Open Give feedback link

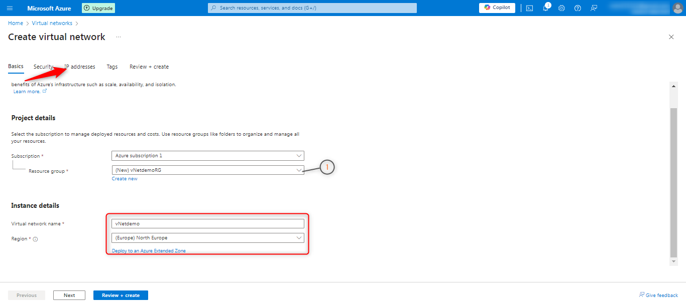pos(658,295)
